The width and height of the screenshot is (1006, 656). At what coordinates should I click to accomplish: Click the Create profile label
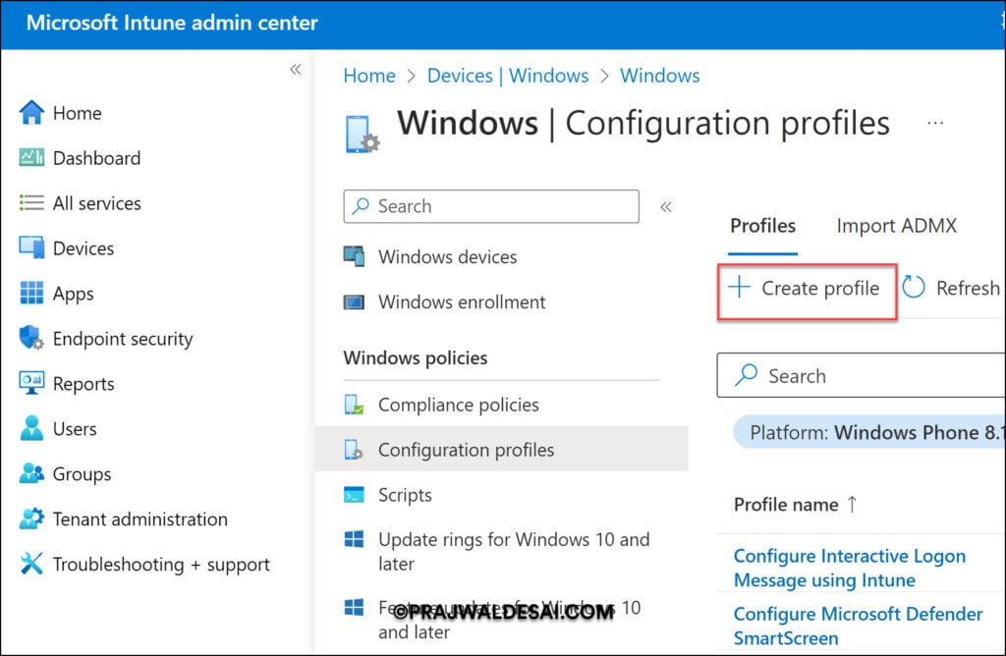point(820,288)
